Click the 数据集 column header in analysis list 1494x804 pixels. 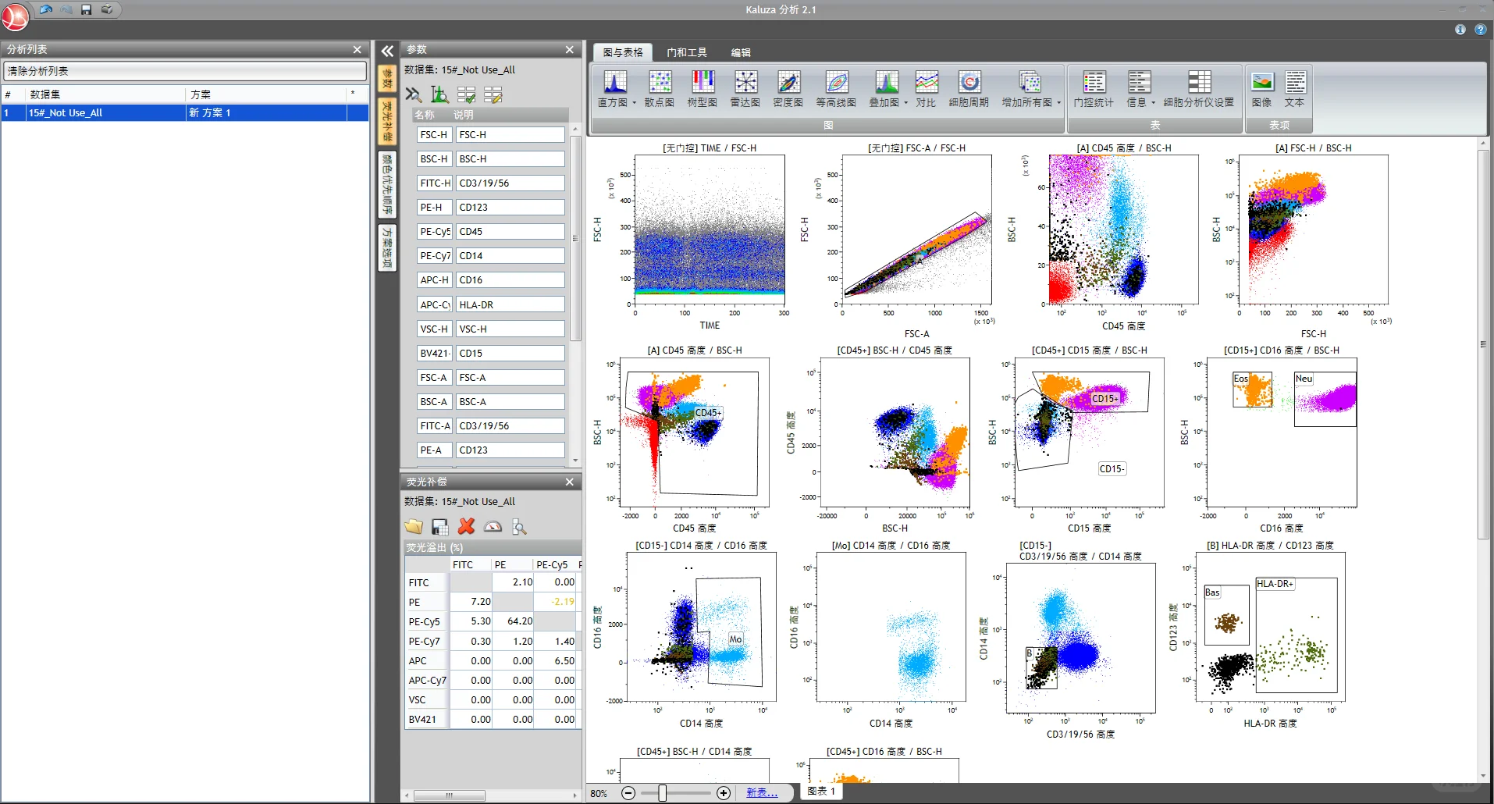105,94
